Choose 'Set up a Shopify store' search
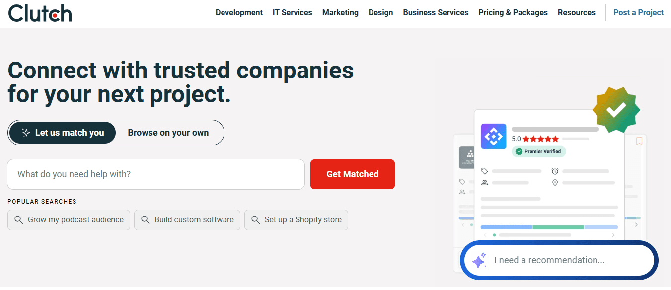Image resolution: width=671 pixels, height=290 pixels. [x=296, y=220]
